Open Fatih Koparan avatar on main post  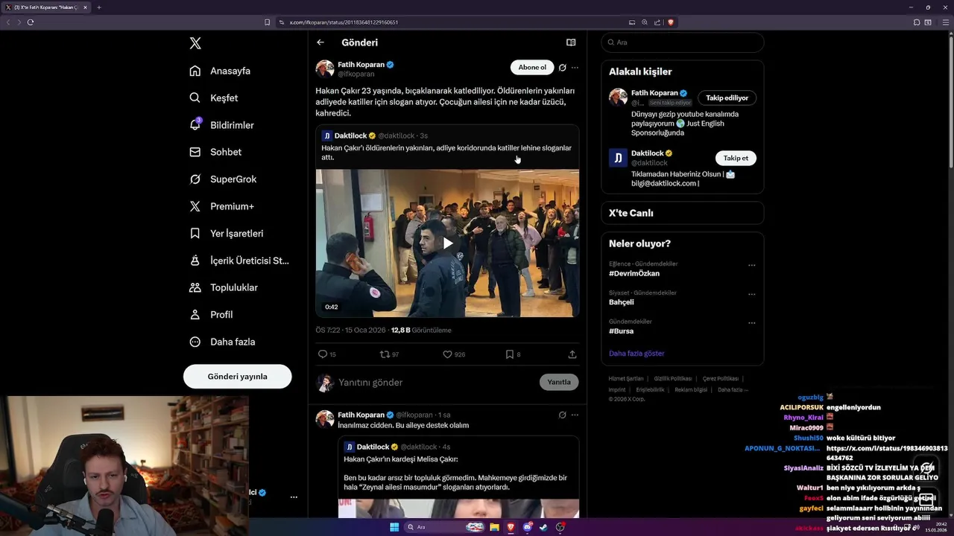click(x=325, y=69)
